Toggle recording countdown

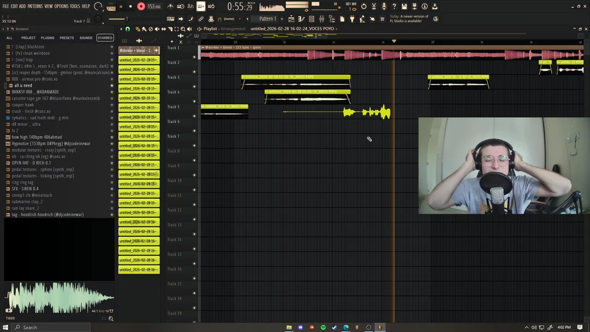(x=191, y=6)
